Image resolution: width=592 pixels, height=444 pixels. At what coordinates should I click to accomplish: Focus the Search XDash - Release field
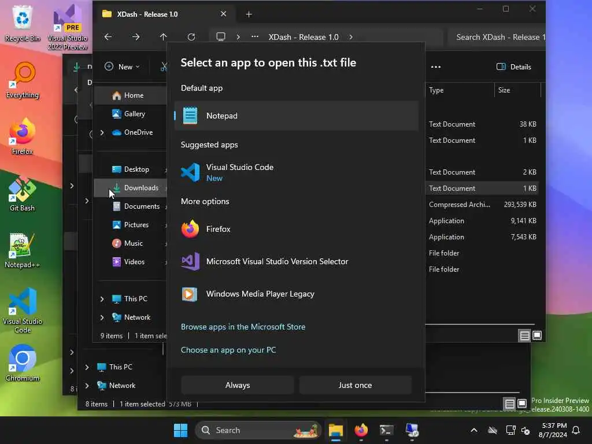click(x=497, y=37)
